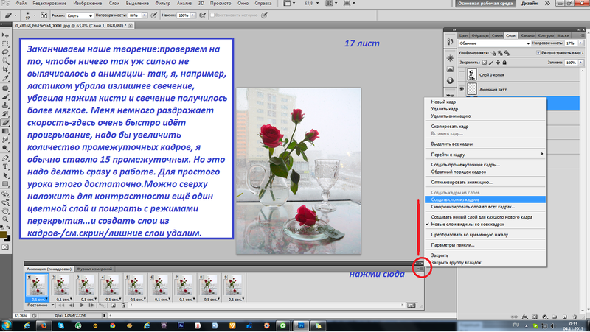Select the Zoom magnifier tool
The height and width of the screenshot is (332, 590).
pos(5,219)
